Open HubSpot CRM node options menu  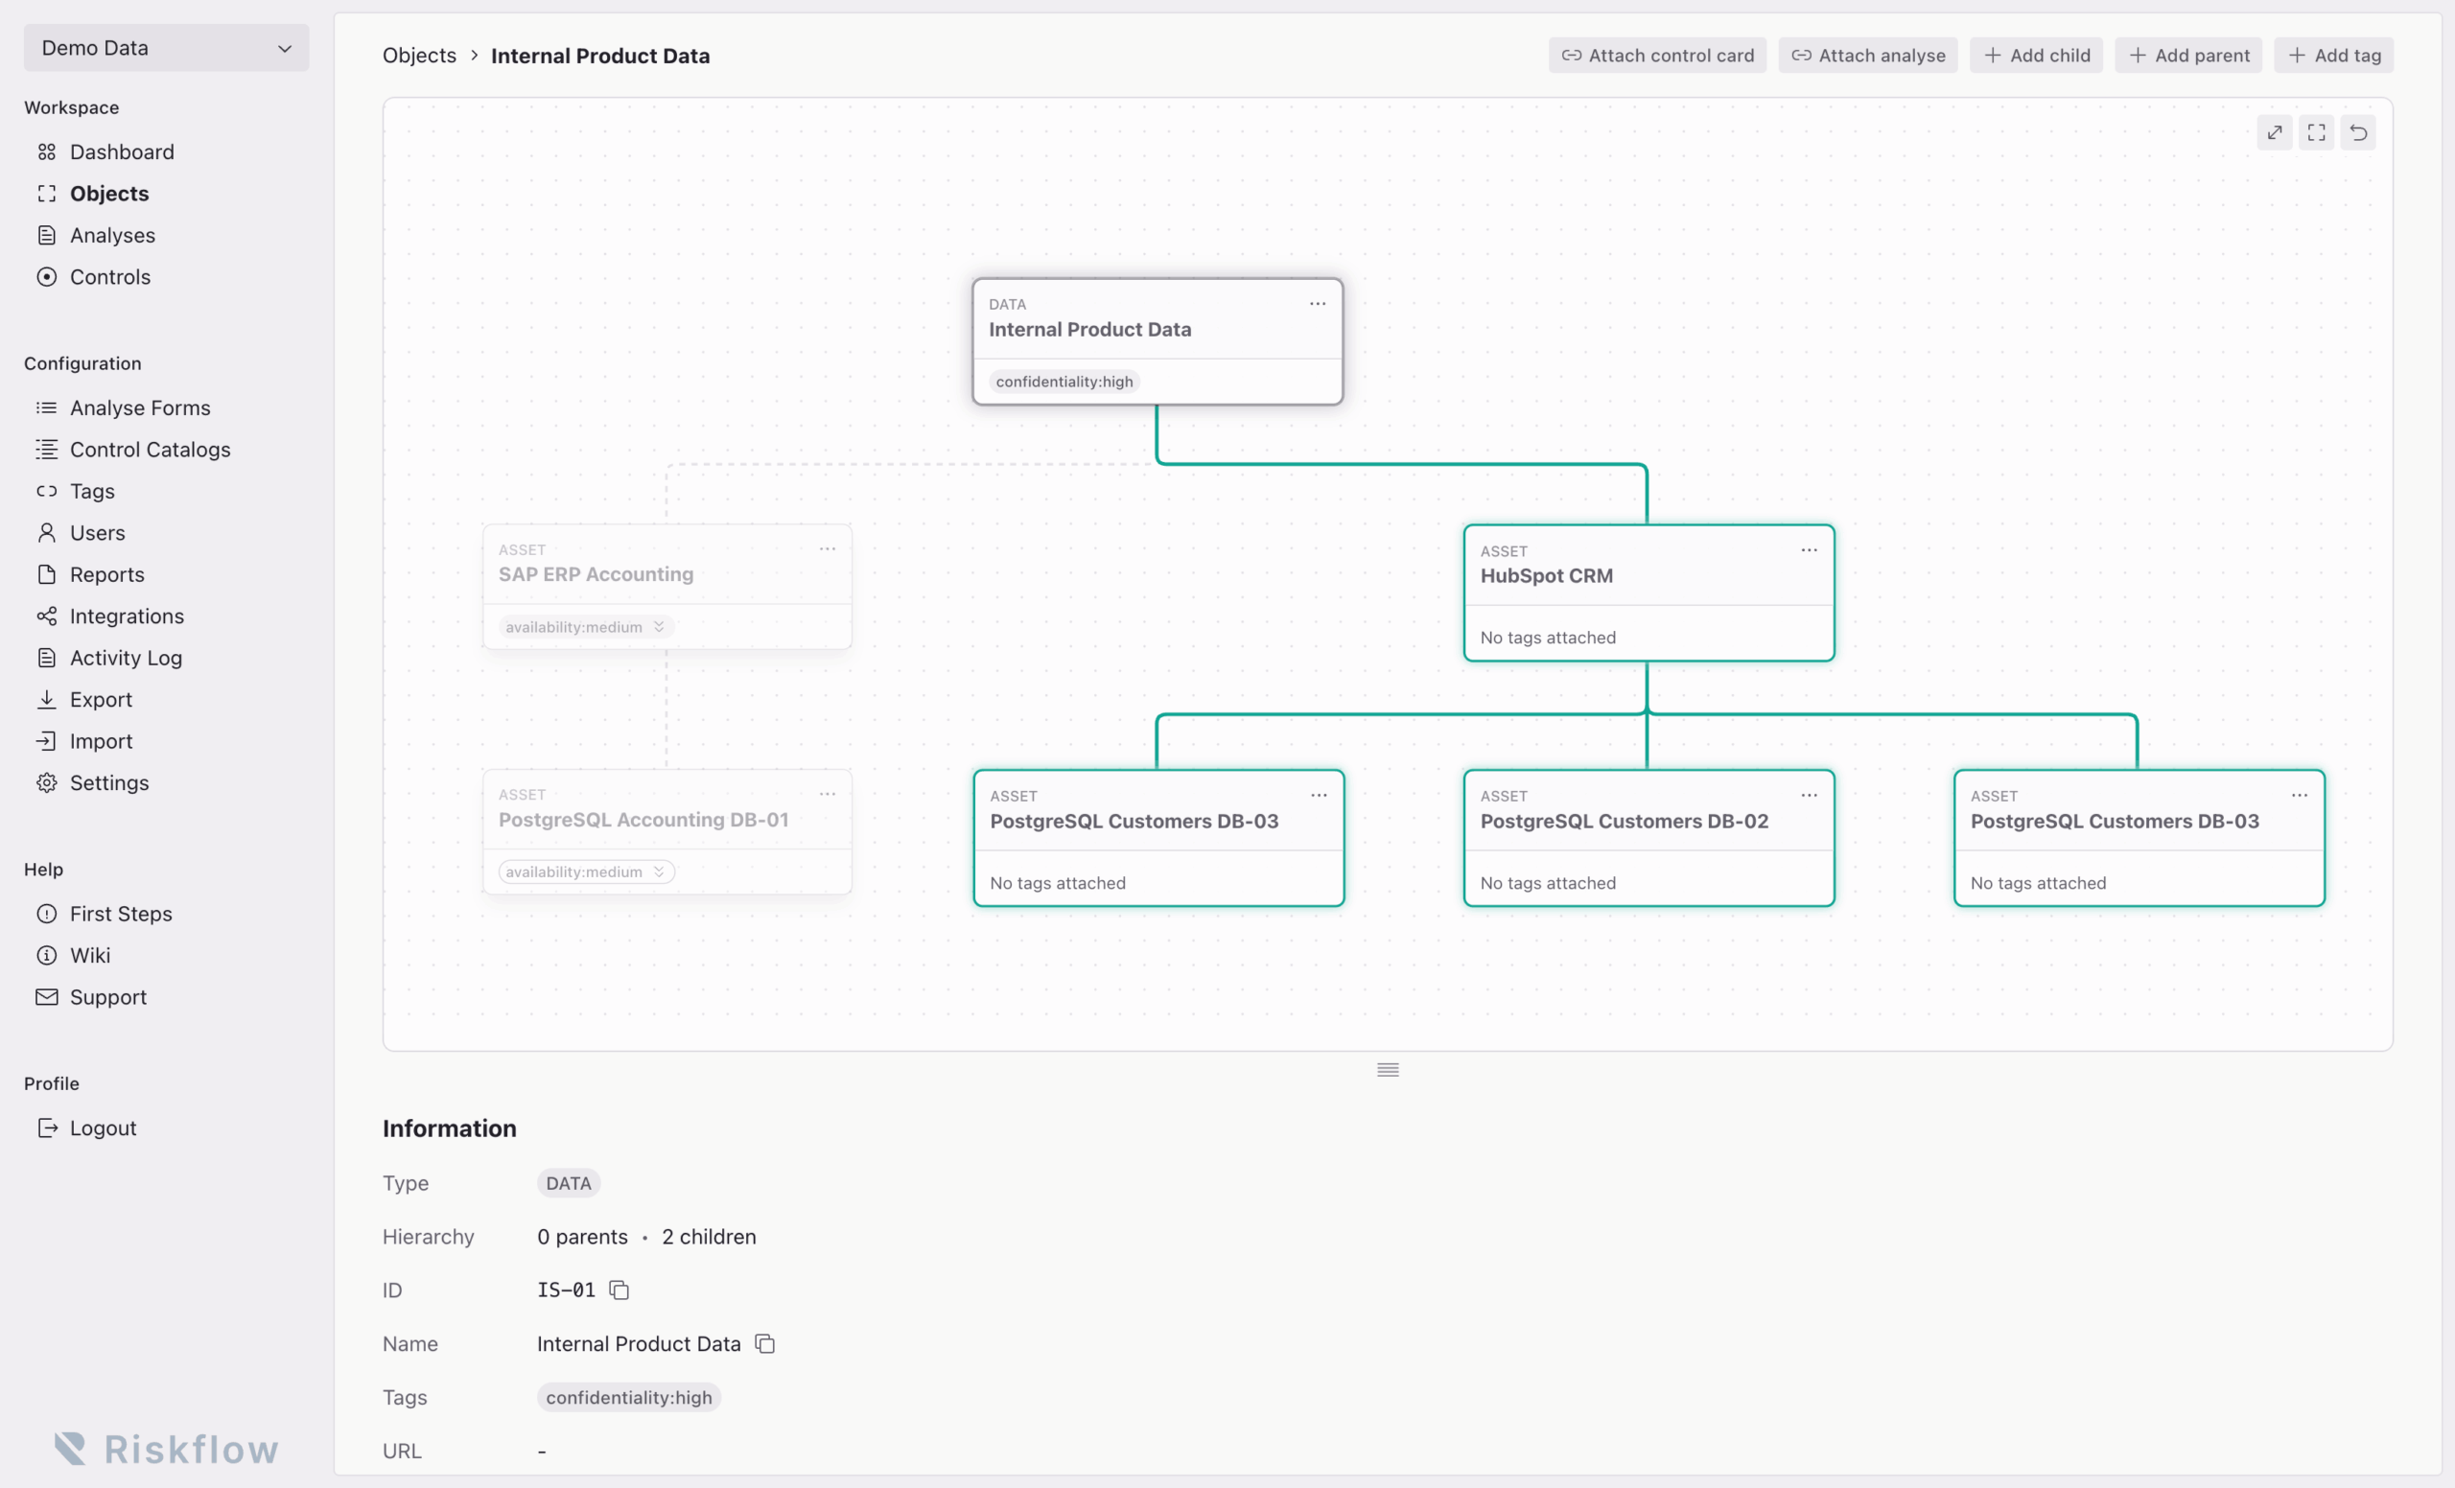tap(1809, 549)
